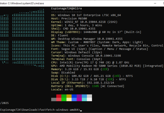Viewport: 164px width, 113px height.
Task: Click the Cursor: Windows Default line
Action: tap(76, 52)
